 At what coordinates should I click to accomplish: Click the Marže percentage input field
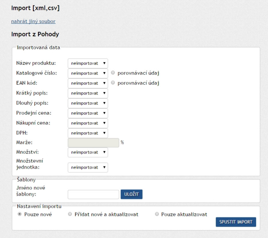click(x=93, y=143)
